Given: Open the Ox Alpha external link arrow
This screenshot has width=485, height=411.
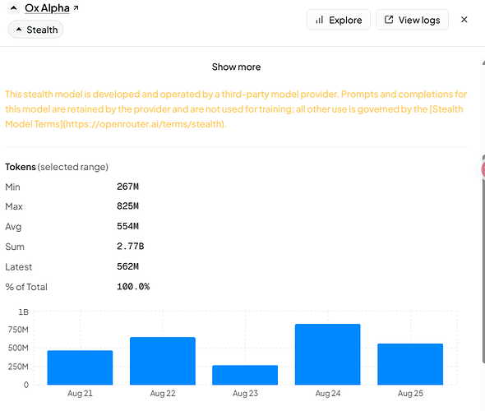Looking at the screenshot, I should 76,8.
